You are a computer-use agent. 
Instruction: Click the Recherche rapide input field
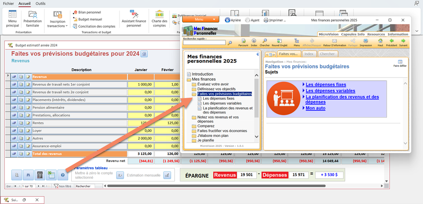(x=204, y=42)
